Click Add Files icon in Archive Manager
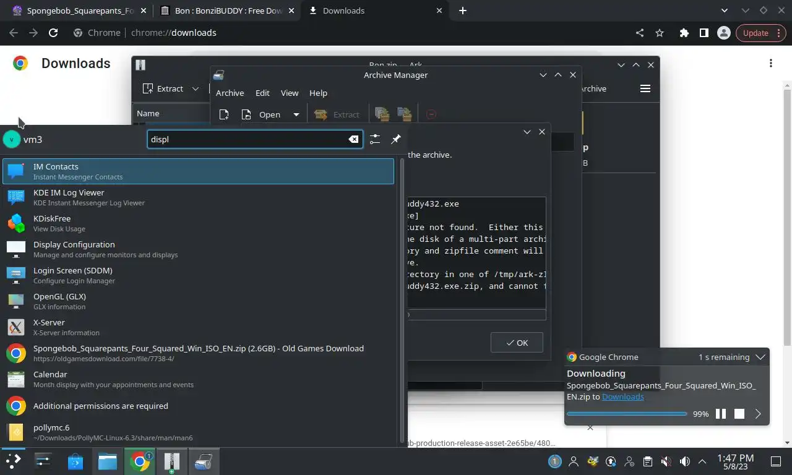The width and height of the screenshot is (792, 475). tap(382, 114)
